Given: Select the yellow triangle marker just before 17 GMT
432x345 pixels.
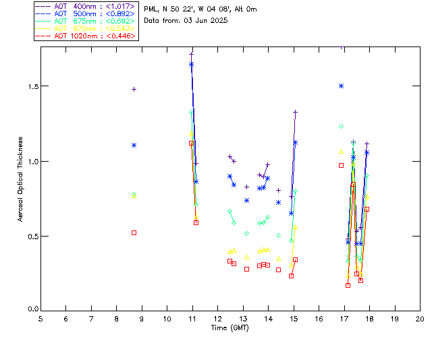Looking at the screenshot, I should (x=341, y=152).
